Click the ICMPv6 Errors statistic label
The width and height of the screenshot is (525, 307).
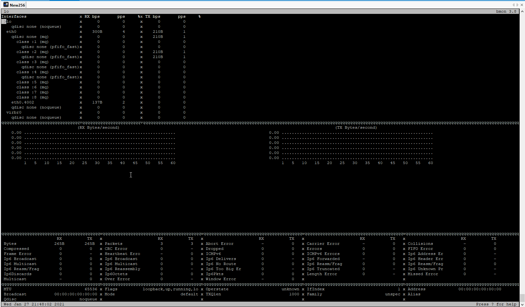tap(323, 254)
